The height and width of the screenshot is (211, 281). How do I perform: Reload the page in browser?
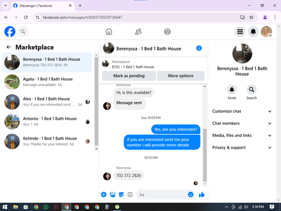[x=26, y=17]
